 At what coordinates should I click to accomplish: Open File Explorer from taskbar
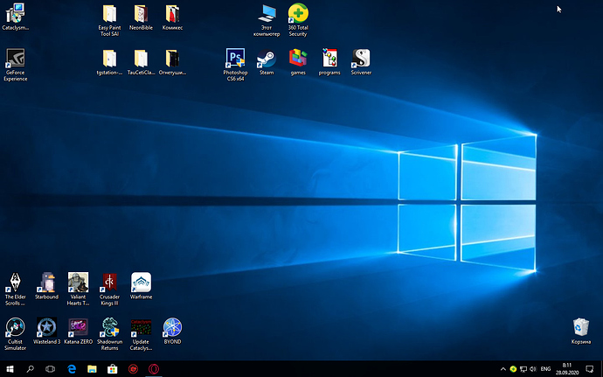pyautogui.click(x=92, y=369)
